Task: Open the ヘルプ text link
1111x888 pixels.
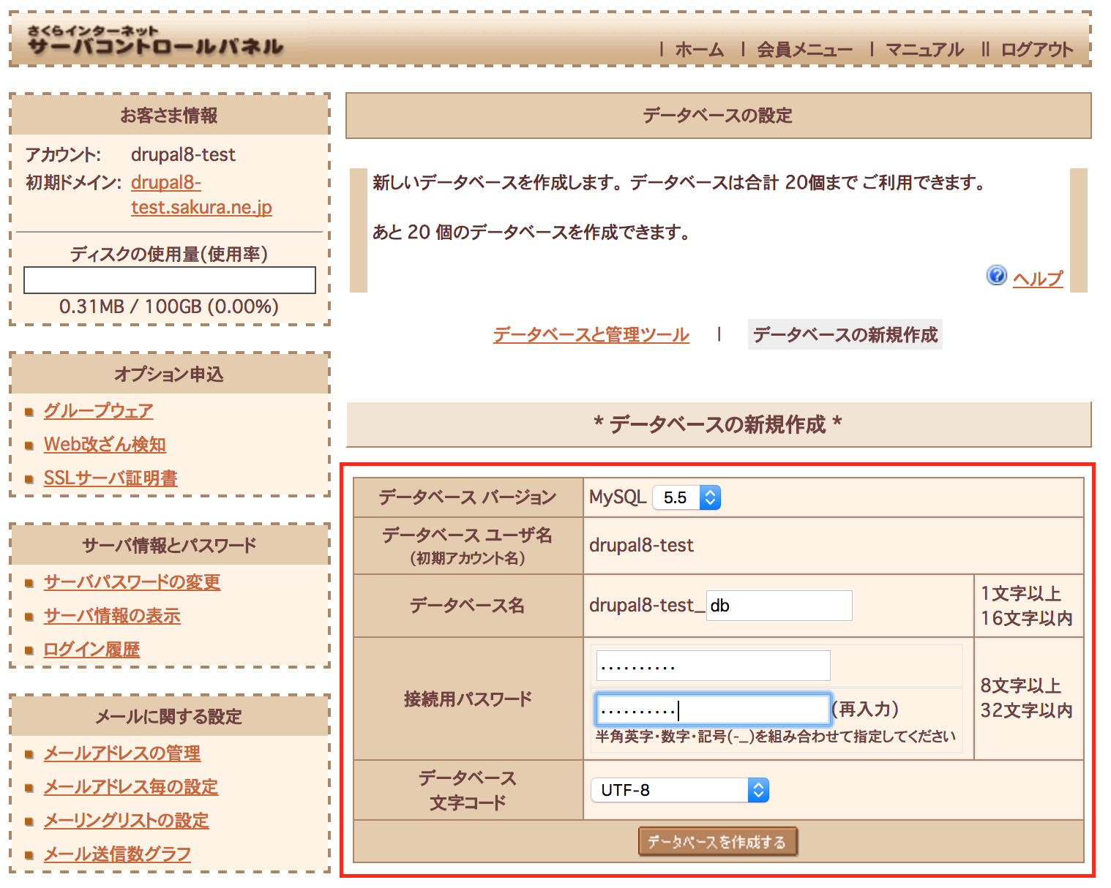Action: 1037,279
